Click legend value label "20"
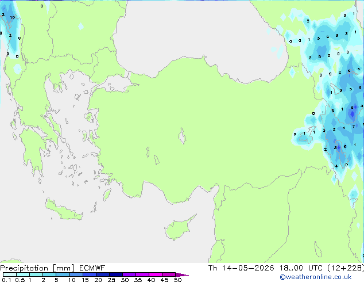 98,280
